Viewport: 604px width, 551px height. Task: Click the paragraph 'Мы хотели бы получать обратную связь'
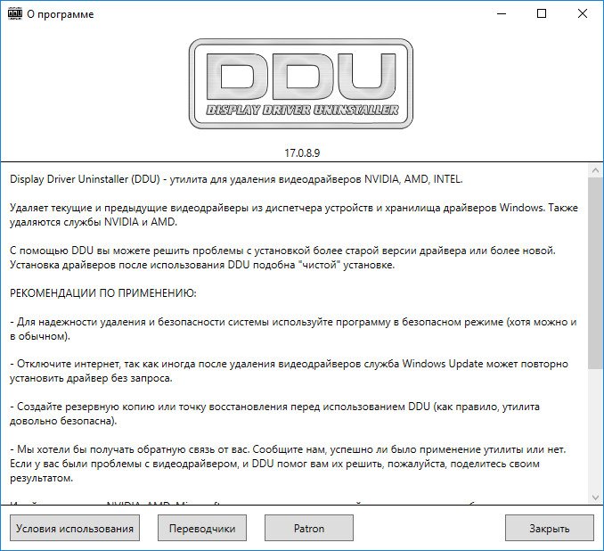click(288, 464)
